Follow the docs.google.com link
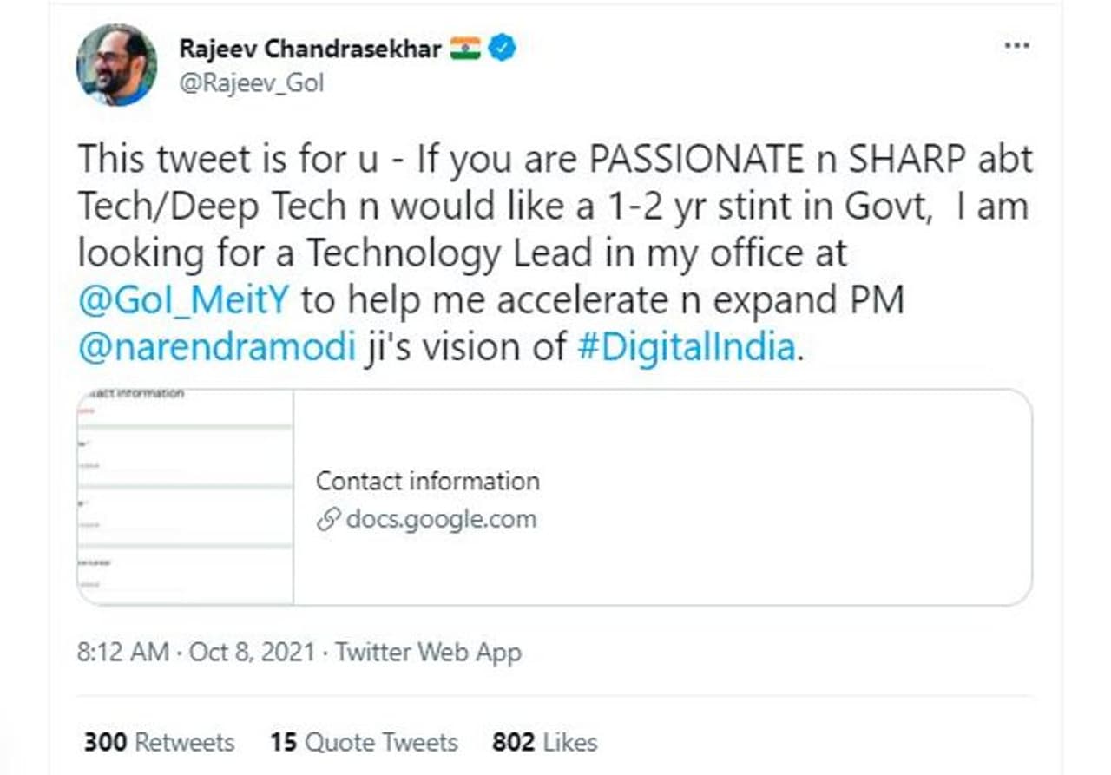1111x775 pixels. tap(441, 520)
